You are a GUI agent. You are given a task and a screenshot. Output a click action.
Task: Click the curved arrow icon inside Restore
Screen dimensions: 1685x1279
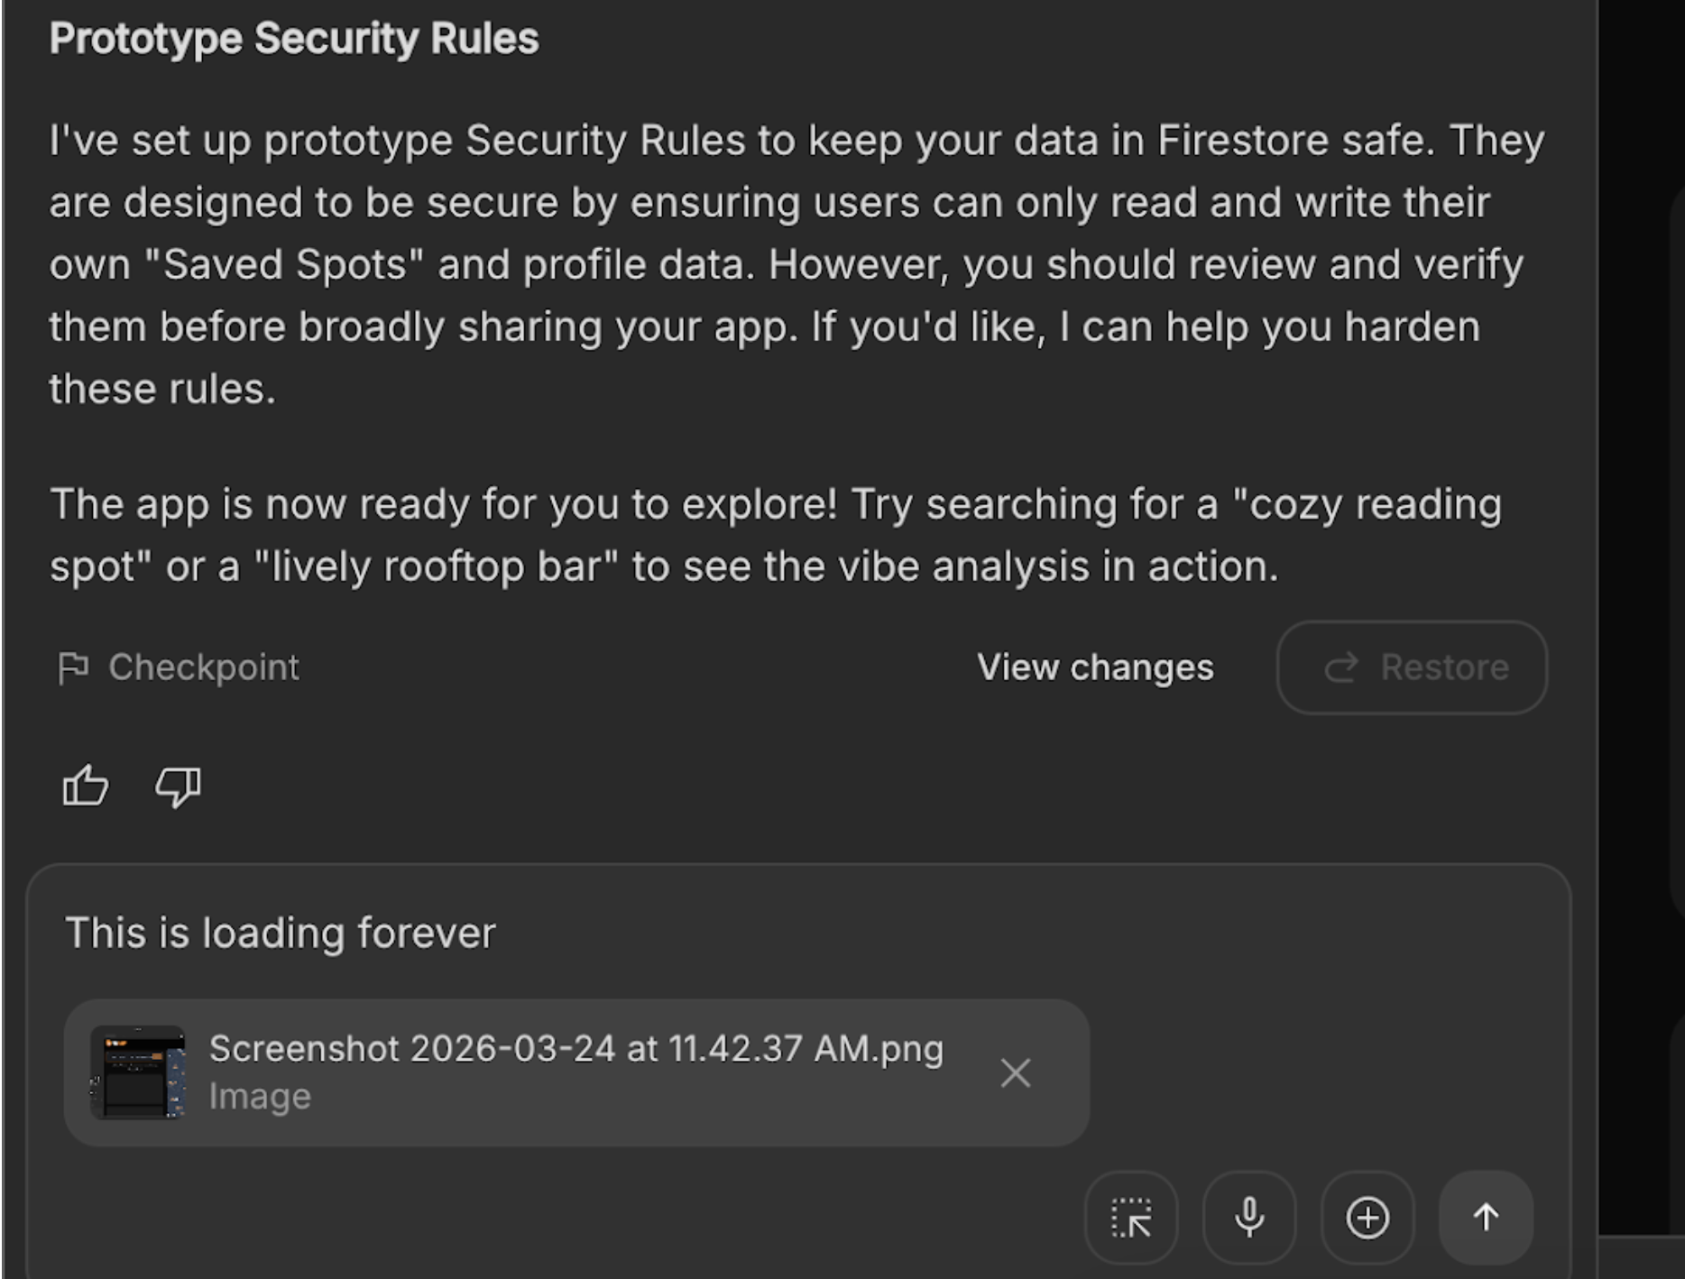(x=1340, y=667)
